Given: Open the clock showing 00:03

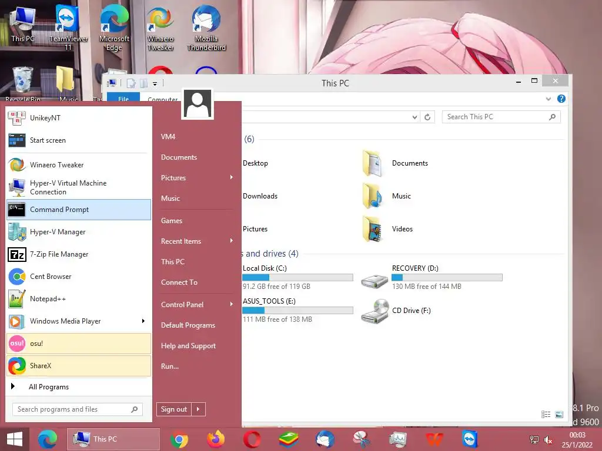Looking at the screenshot, I should coord(577,440).
